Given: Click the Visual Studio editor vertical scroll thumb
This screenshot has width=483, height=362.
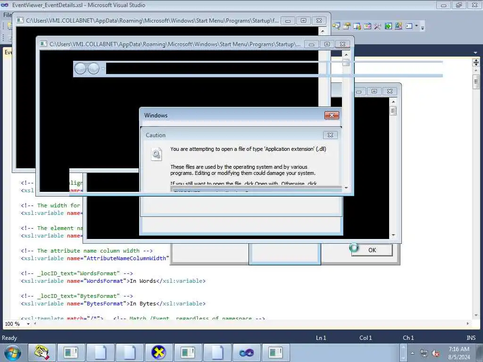Looking at the screenshot, I should click(x=476, y=82).
